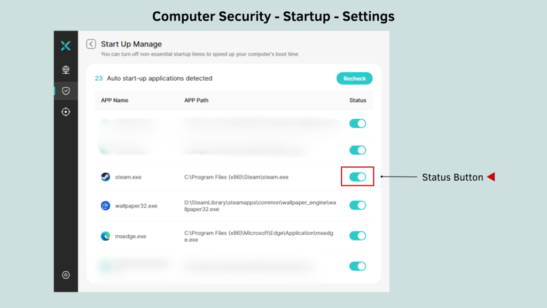Click the Steam icon next to steam.exe
The height and width of the screenshot is (308, 547).
click(x=105, y=177)
